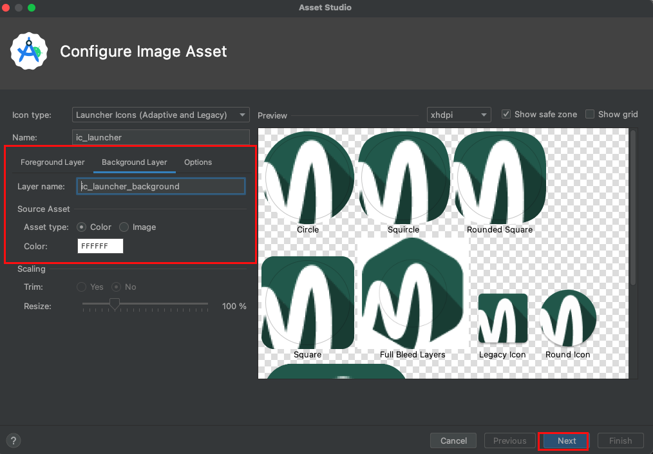Click the Previous button
This screenshot has height=454, width=653.
point(510,440)
